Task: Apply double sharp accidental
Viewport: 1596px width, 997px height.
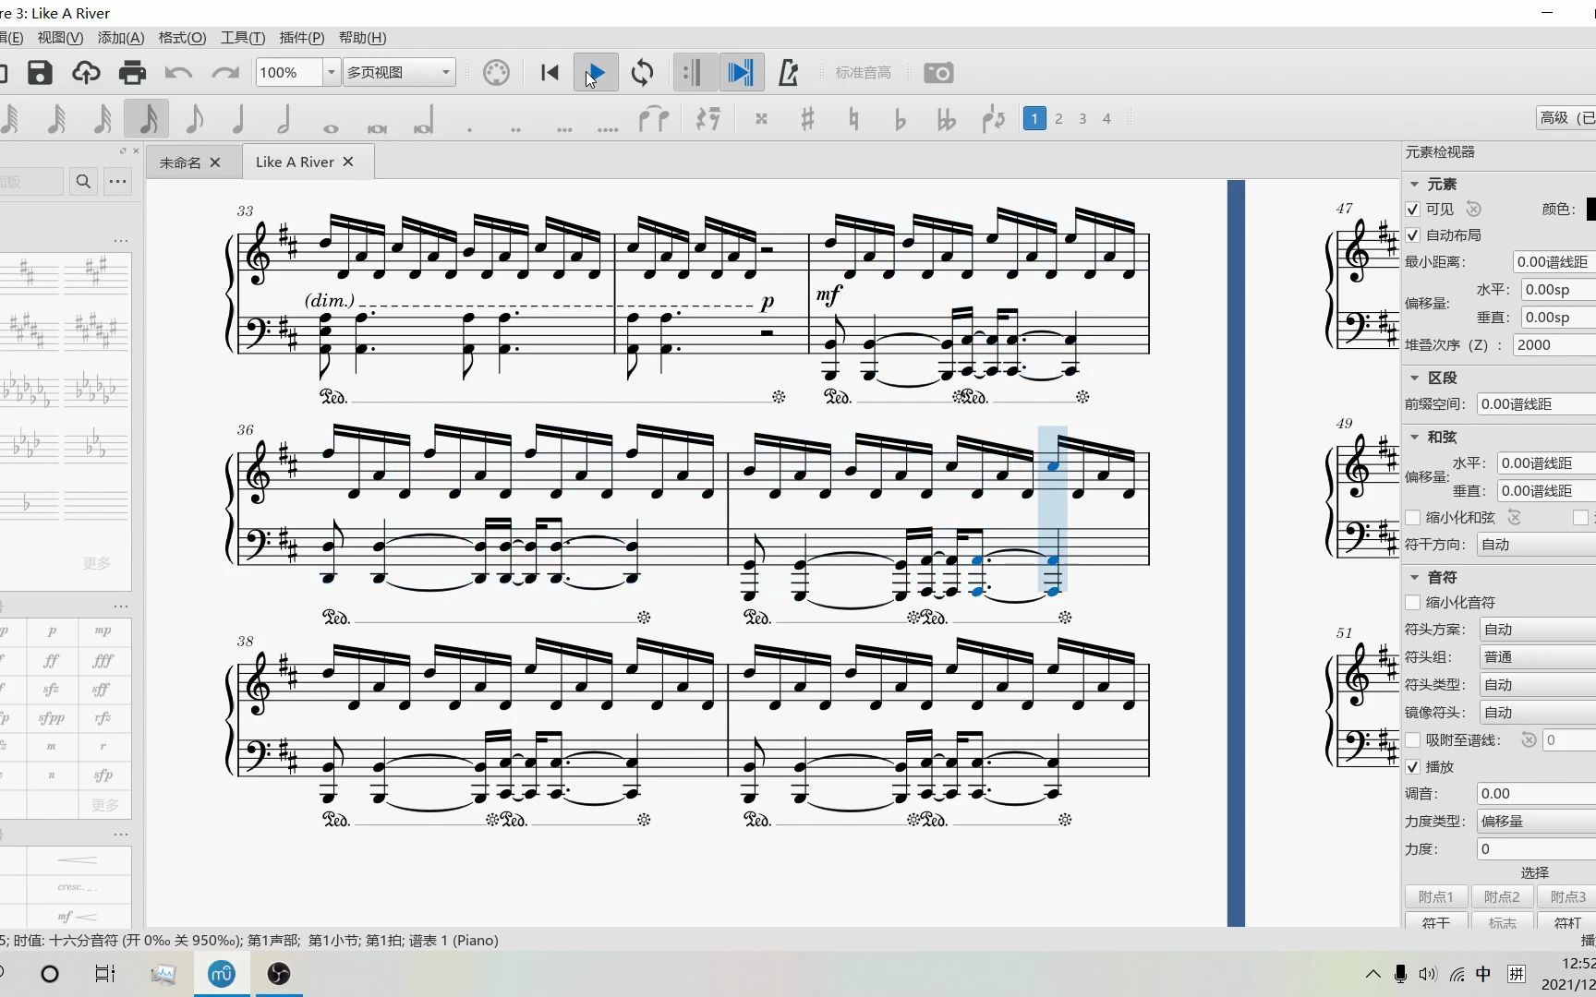Action: [761, 118]
